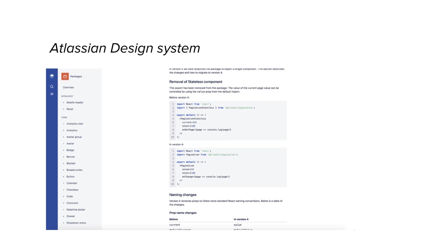
Task: Open Drawer package
Action: (x=71, y=216)
